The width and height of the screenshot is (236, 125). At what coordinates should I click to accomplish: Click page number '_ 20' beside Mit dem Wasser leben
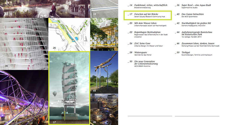pyautogui.click(x=130, y=23)
